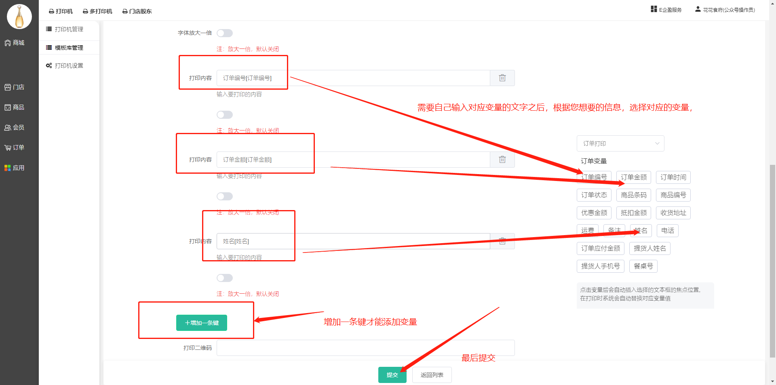This screenshot has height=385, width=776.
Task: Select 打印机设置 in the side menu
Action: click(x=69, y=65)
